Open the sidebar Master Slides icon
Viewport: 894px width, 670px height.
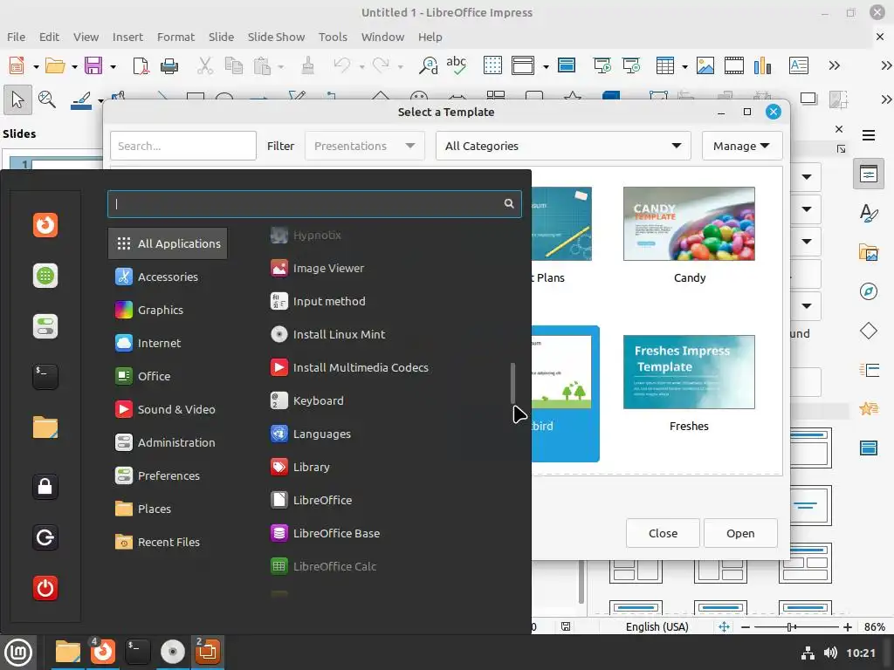(869, 448)
